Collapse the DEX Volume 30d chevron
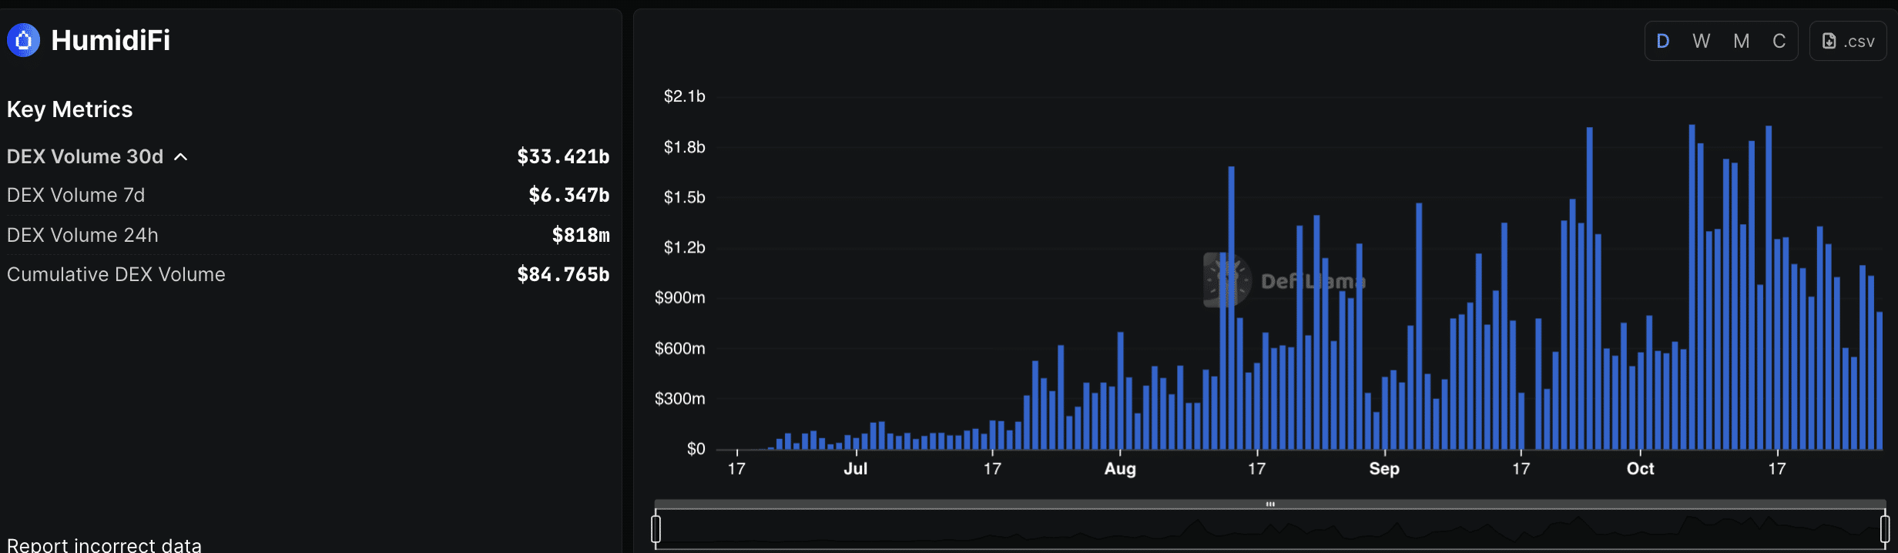Viewport: 1898px width, 553px height. (181, 157)
